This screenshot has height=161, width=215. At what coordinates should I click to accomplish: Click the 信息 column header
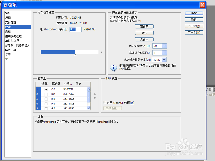[83, 84]
